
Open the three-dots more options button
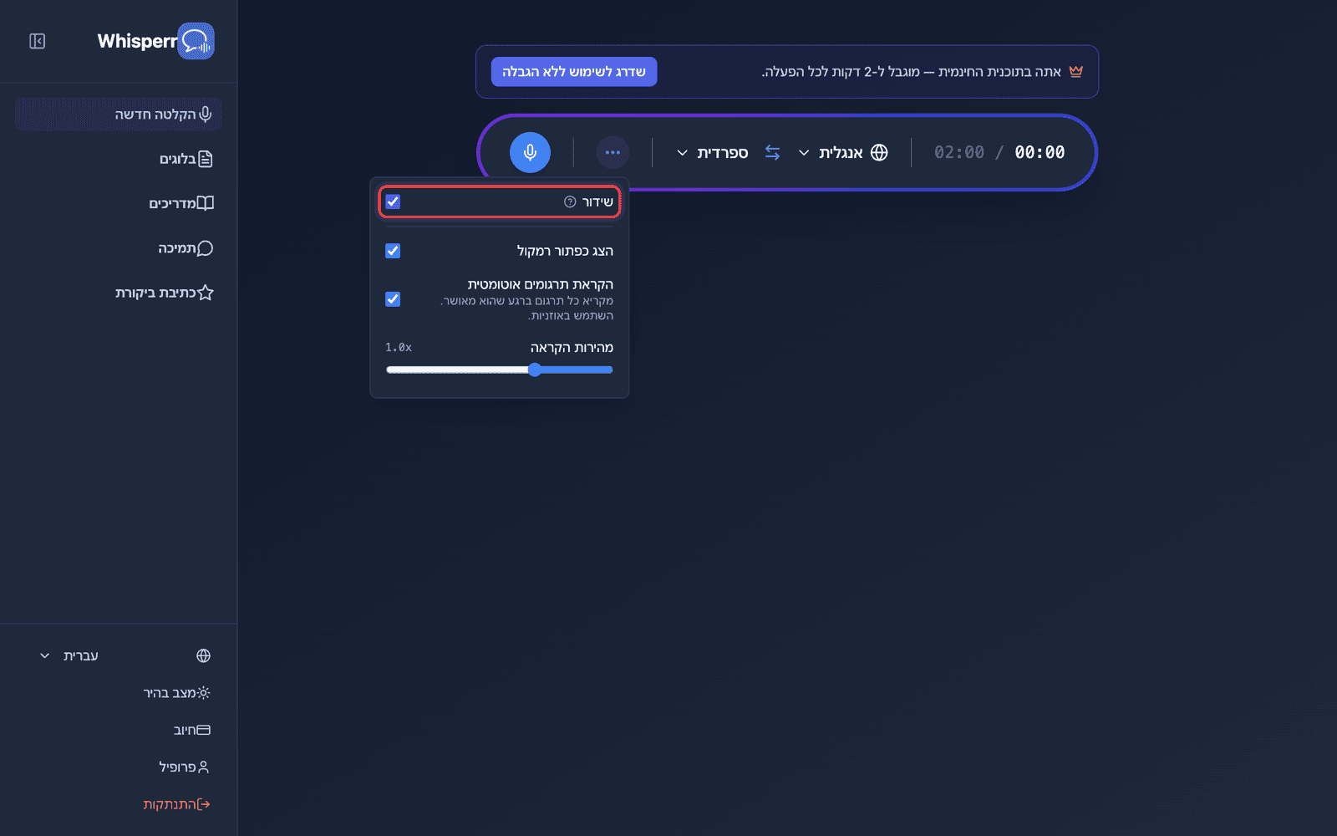[613, 152]
